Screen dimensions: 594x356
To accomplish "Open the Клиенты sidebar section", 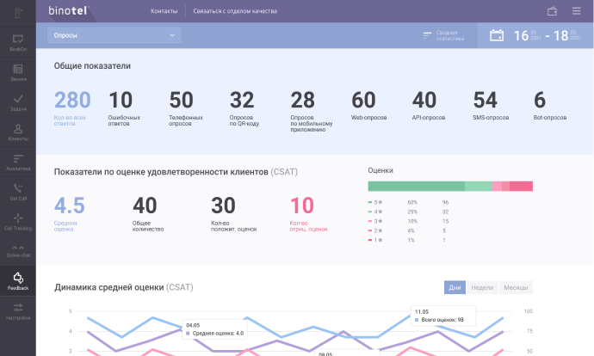I will (x=17, y=132).
